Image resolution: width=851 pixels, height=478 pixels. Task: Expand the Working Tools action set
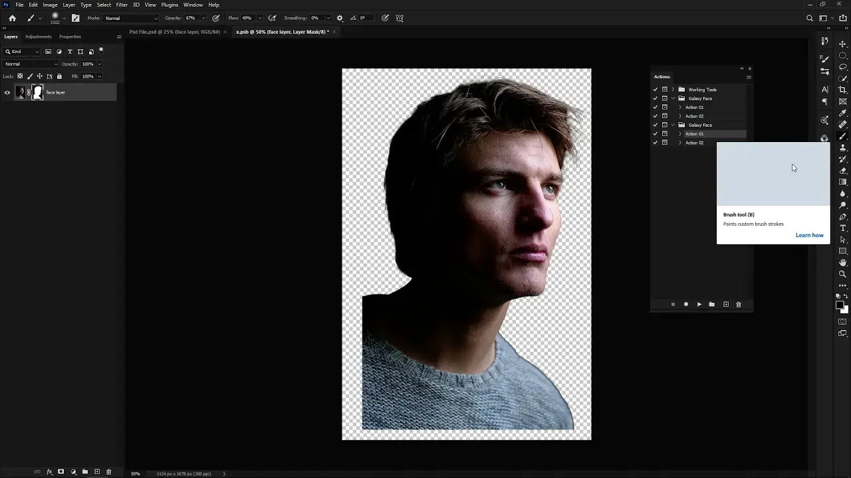click(x=673, y=90)
